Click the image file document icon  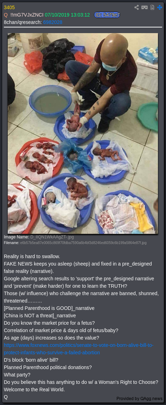click(152, 7)
